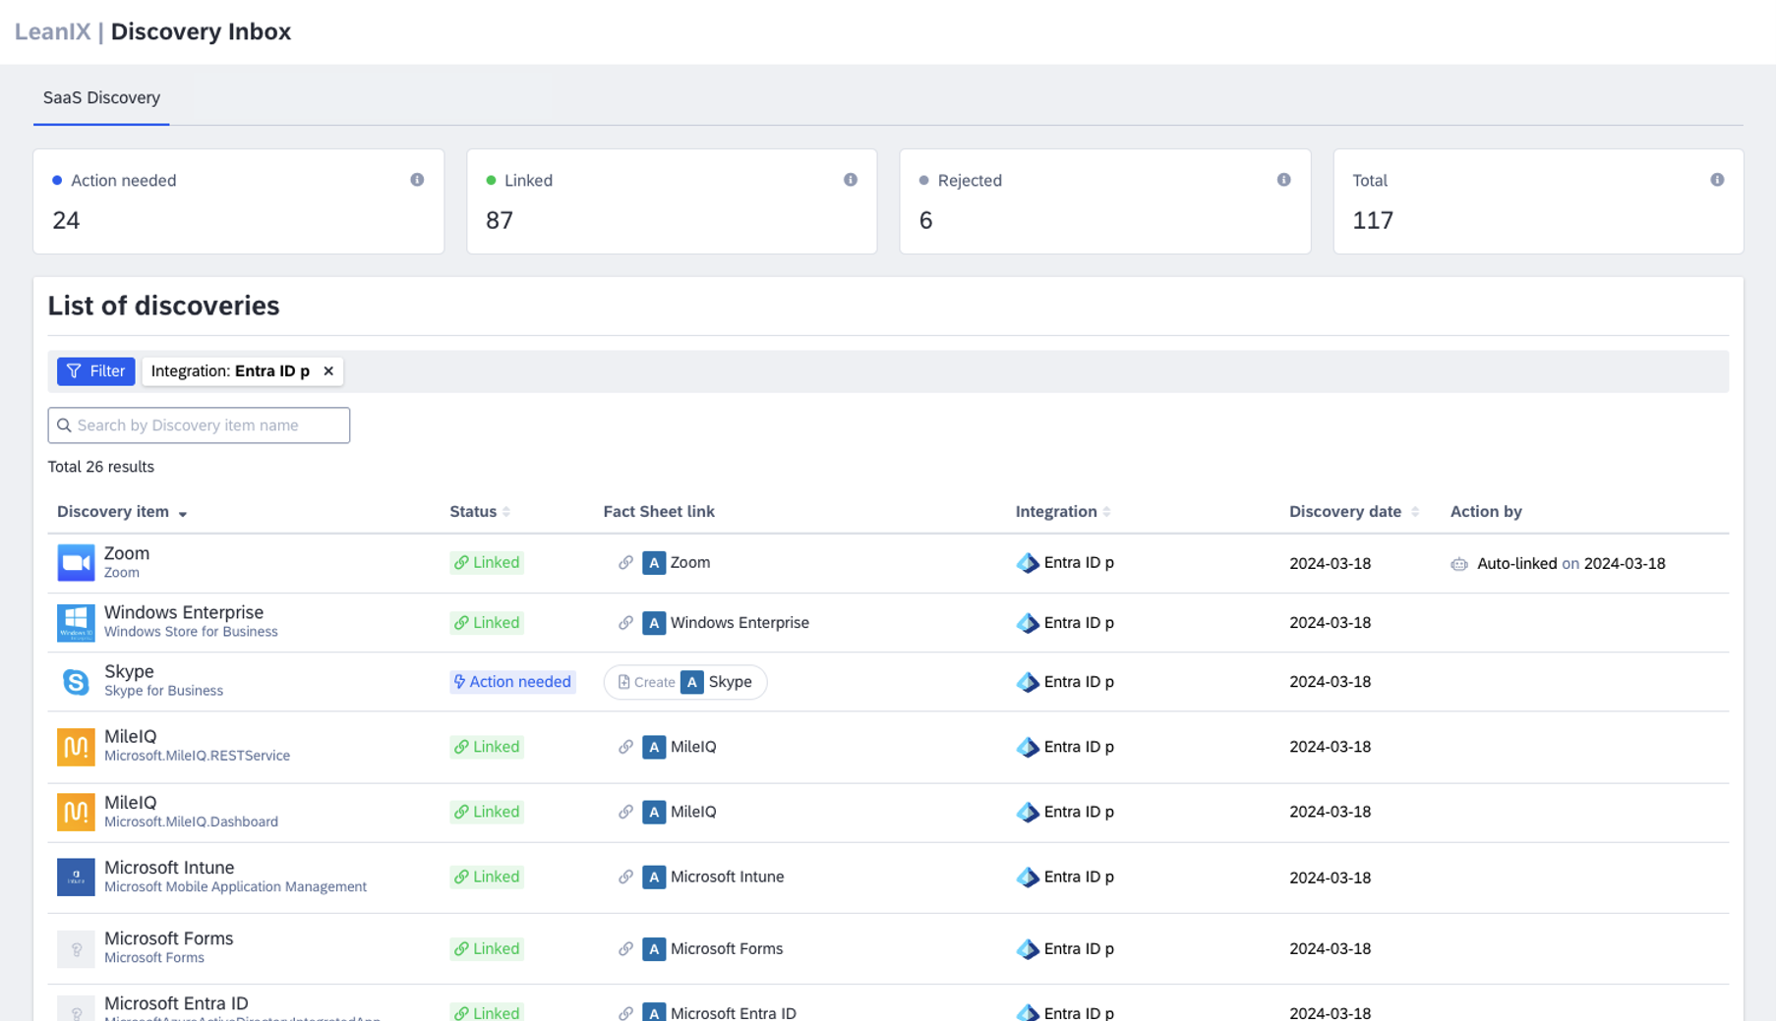Select the Action needed summary card
The image size is (1776, 1021).
pyautogui.click(x=239, y=201)
